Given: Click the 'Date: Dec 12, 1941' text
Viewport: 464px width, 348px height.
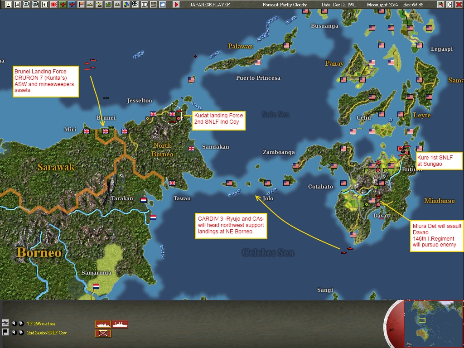Looking at the screenshot, I should click(339, 5).
